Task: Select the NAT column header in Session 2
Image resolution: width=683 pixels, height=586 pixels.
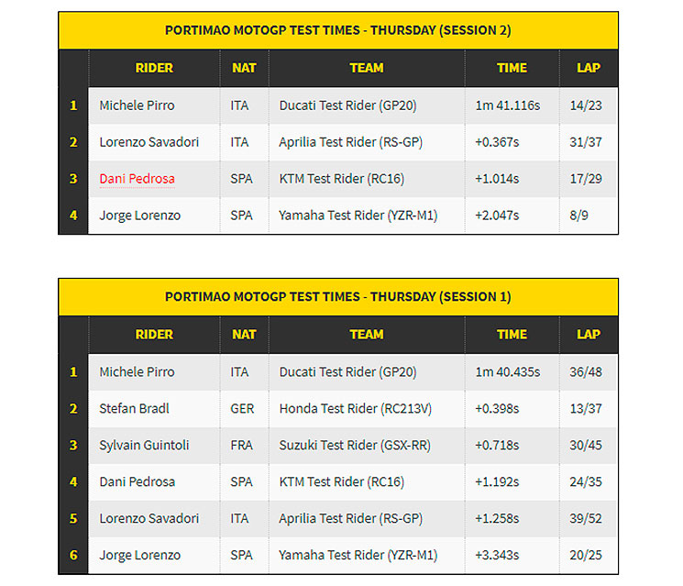Action: [x=244, y=68]
